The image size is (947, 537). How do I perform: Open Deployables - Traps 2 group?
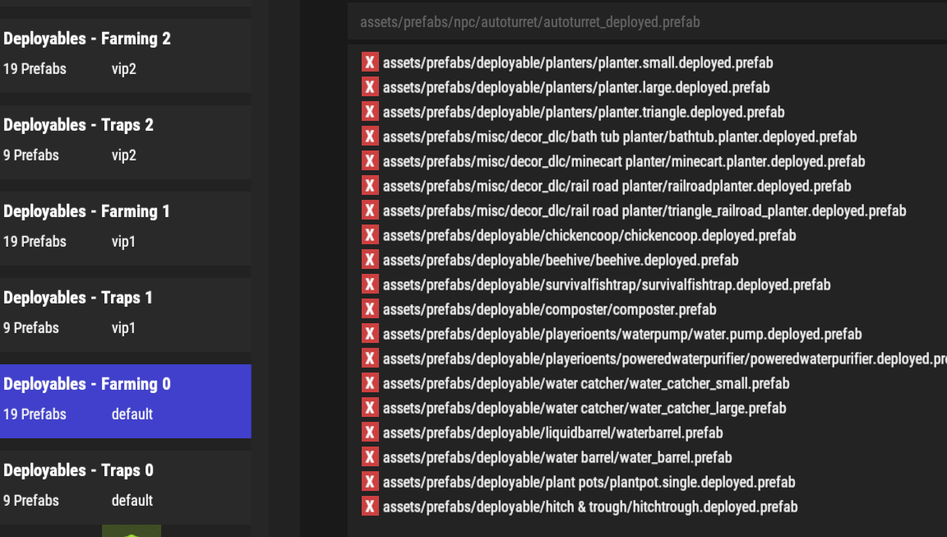coord(125,140)
